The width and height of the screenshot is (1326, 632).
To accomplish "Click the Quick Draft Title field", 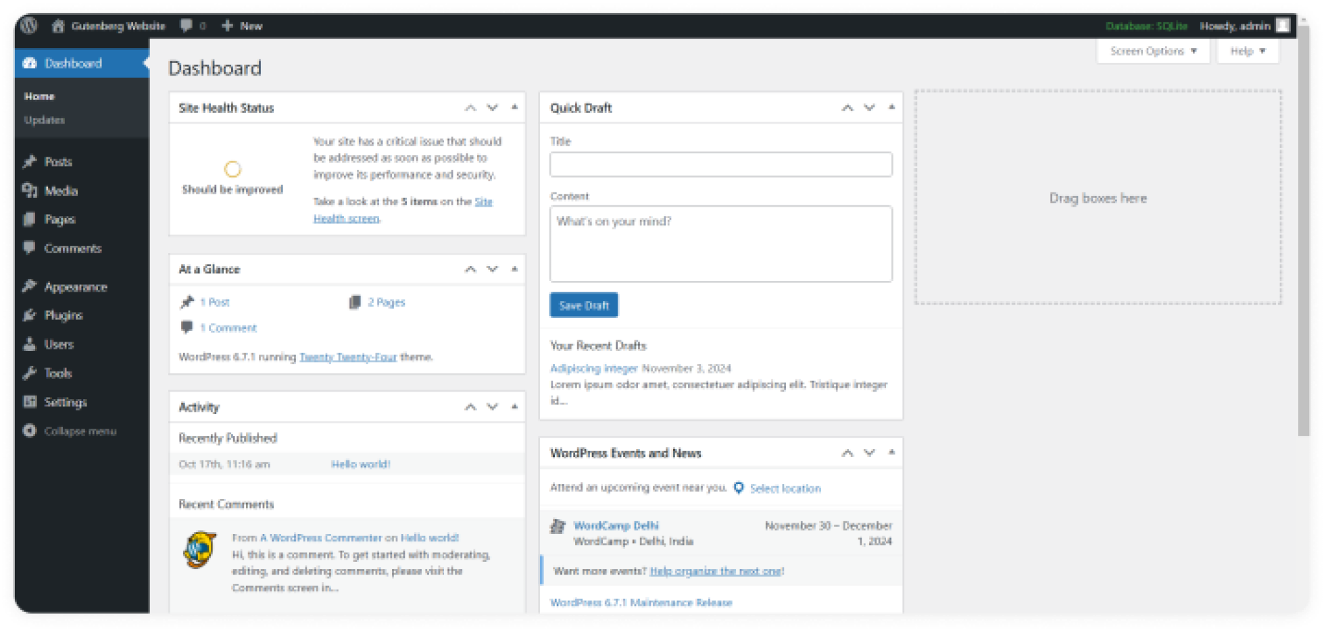I will pyautogui.click(x=721, y=165).
